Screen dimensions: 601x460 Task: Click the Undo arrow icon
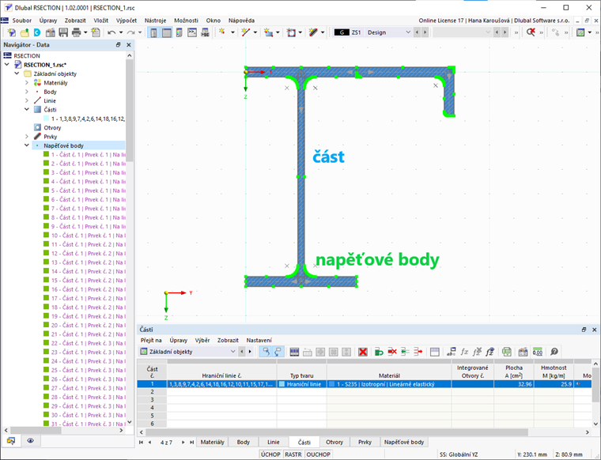point(112,32)
